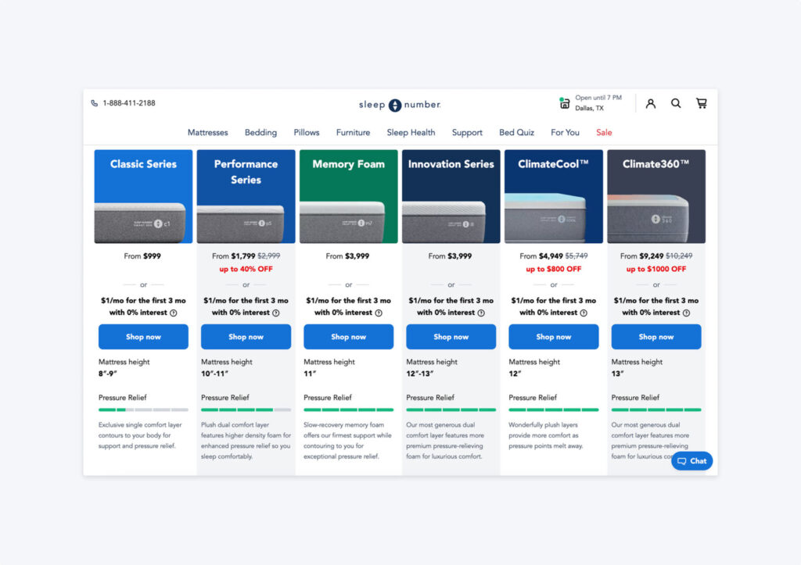The width and height of the screenshot is (801, 565).
Task: Open the Mattresses navigation menu
Action: pyautogui.click(x=207, y=133)
